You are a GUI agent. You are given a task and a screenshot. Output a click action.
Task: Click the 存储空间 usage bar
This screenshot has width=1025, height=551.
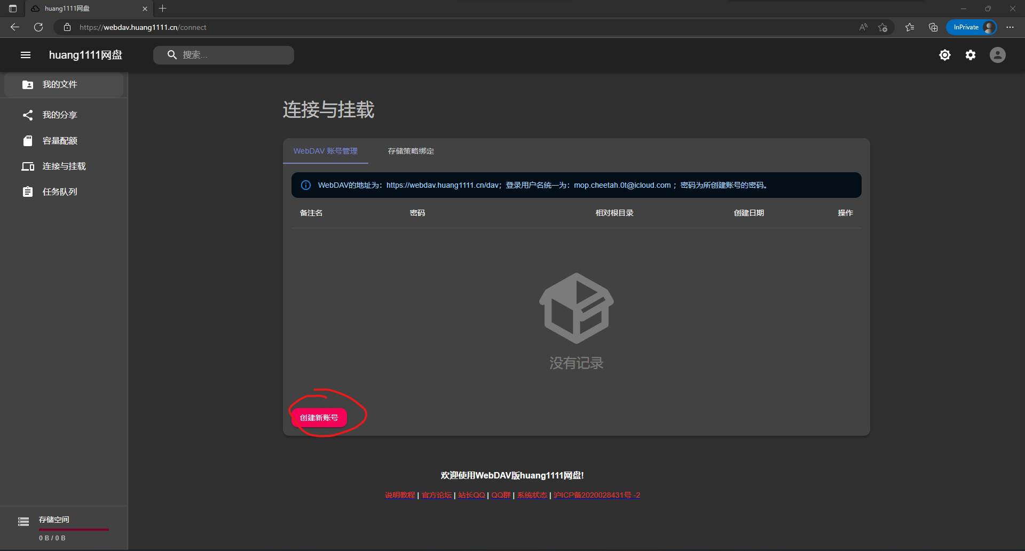[x=73, y=529]
